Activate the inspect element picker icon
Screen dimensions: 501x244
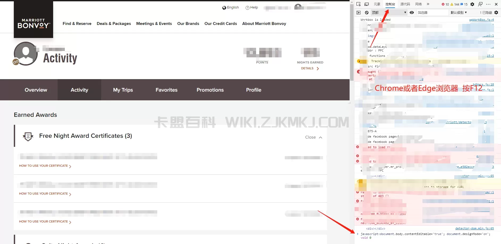(x=358, y=4)
